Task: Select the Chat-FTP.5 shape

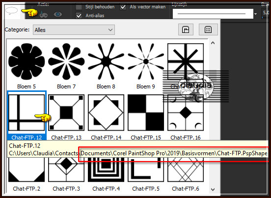Action: (x=146, y=170)
